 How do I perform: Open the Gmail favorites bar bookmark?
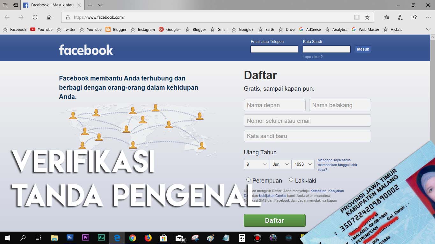pyautogui.click(x=219, y=29)
